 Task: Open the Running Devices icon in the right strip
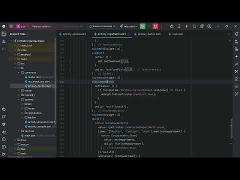coord(236,79)
